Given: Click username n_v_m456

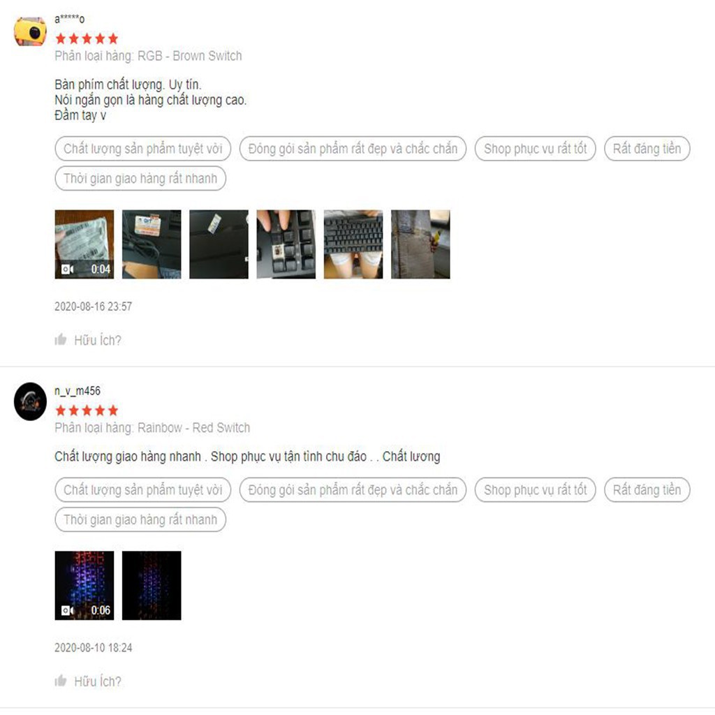Looking at the screenshot, I should (x=78, y=391).
